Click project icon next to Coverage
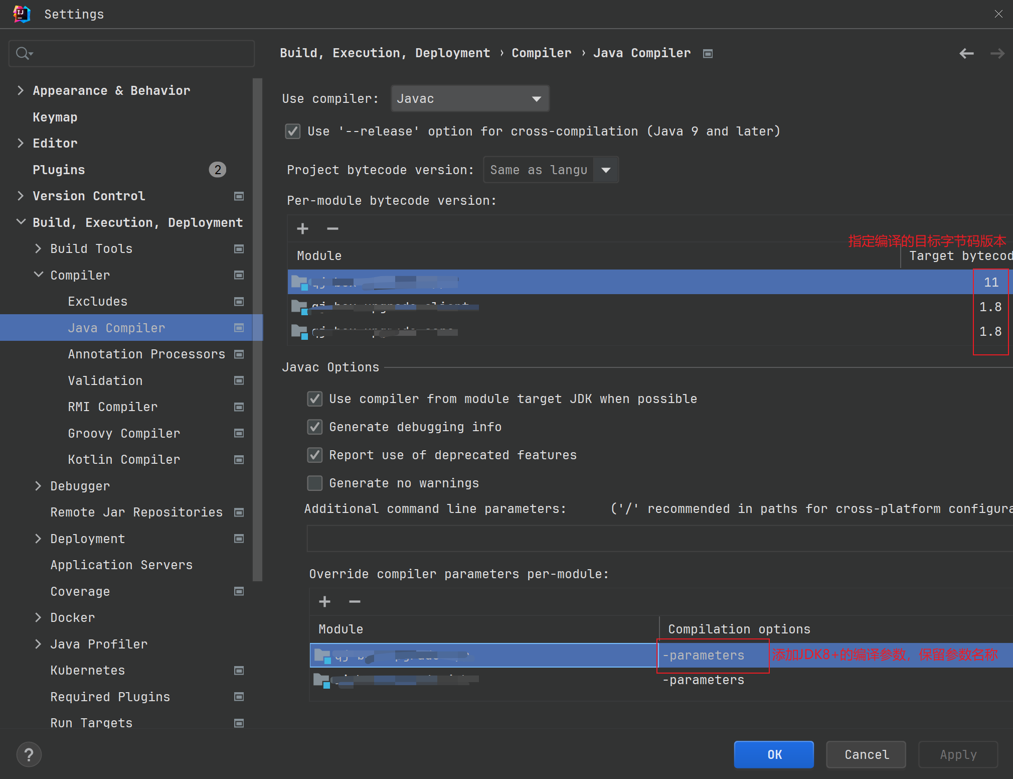The width and height of the screenshot is (1013, 779). point(239,591)
